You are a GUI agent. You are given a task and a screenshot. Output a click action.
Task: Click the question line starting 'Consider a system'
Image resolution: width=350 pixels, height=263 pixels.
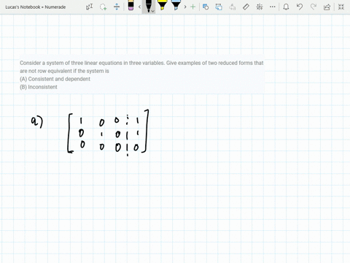[x=141, y=63]
